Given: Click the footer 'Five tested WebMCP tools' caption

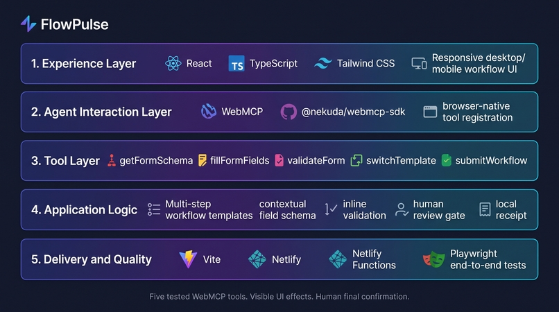Looking at the screenshot, I should click(x=279, y=297).
